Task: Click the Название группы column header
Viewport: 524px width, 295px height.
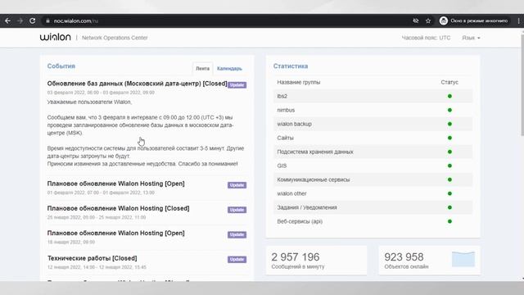Action: tap(298, 82)
